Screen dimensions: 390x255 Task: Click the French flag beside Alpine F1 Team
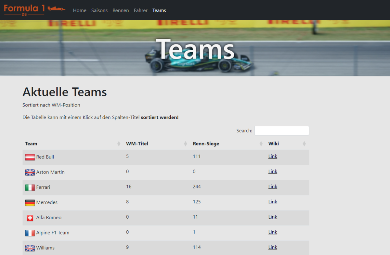pyautogui.click(x=30, y=233)
